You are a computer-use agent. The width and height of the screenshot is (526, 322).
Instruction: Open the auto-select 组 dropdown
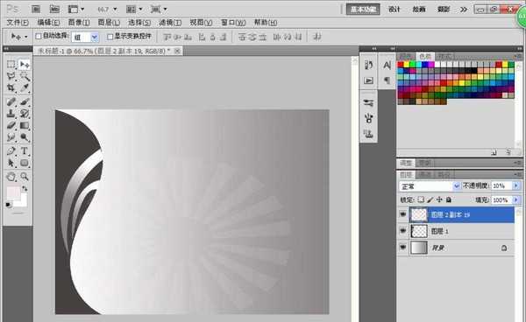click(95, 37)
